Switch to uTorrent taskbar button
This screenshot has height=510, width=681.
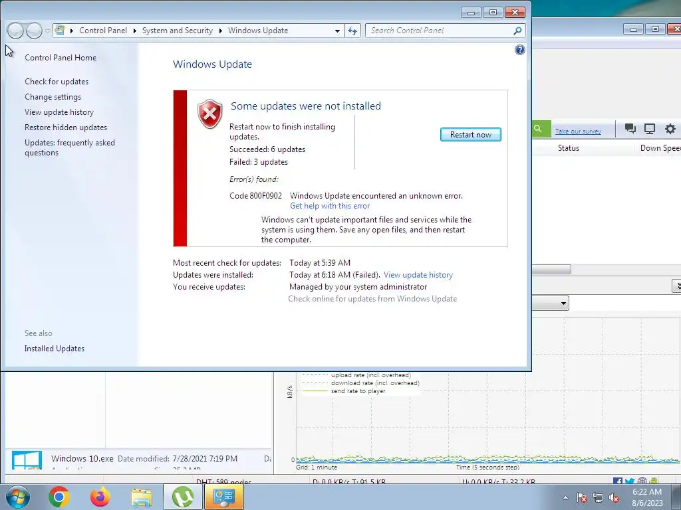pyautogui.click(x=183, y=497)
